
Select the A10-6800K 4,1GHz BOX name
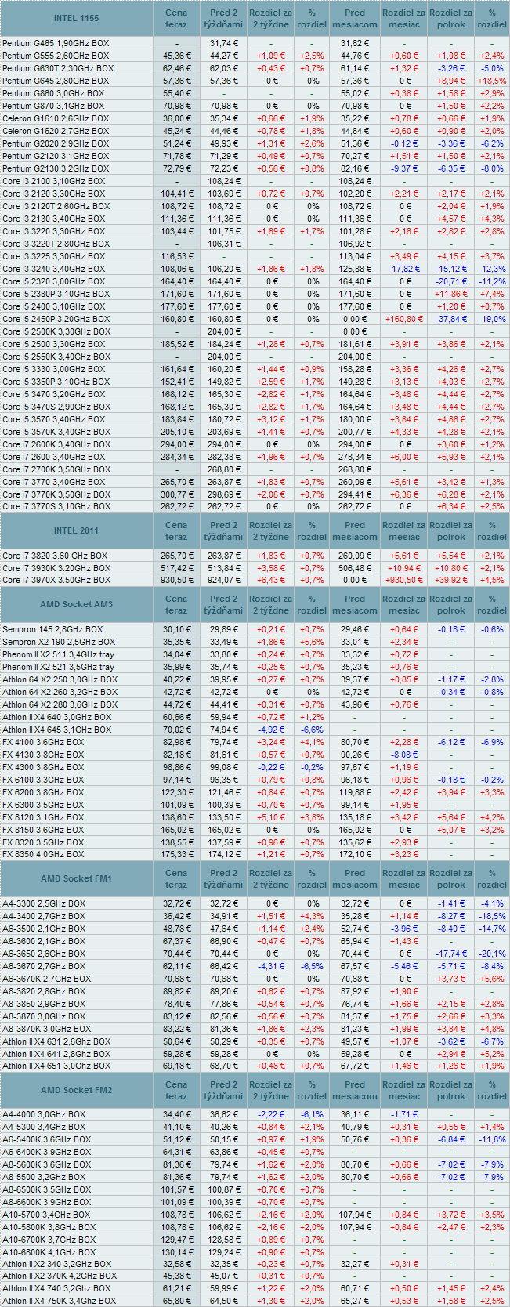49,1253
